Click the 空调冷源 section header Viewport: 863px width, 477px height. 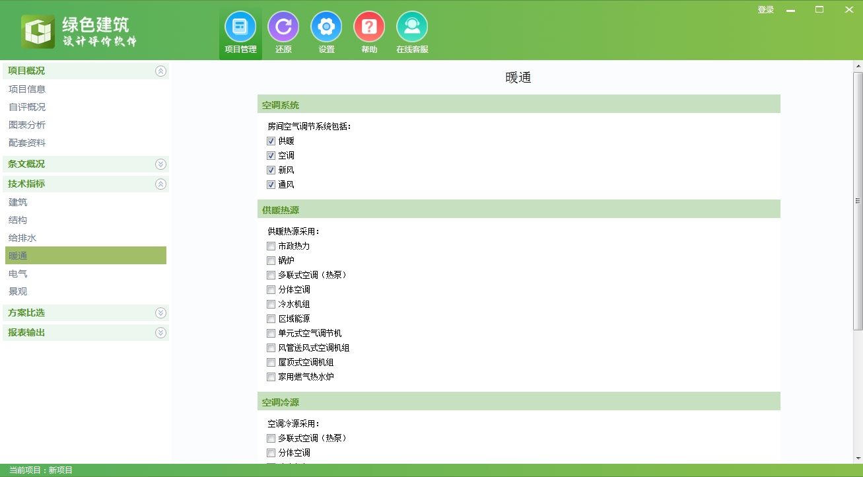[x=519, y=402]
